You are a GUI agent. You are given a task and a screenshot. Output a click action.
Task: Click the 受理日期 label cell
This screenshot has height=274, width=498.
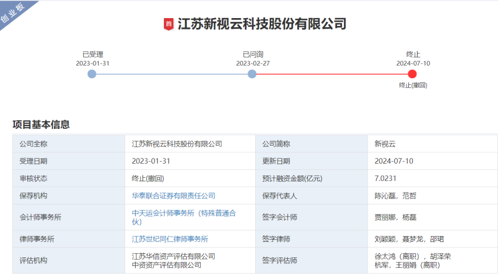coord(68,161)
